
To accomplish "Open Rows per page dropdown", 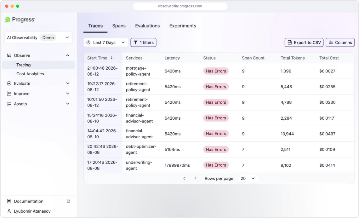I will click(248, 178).
